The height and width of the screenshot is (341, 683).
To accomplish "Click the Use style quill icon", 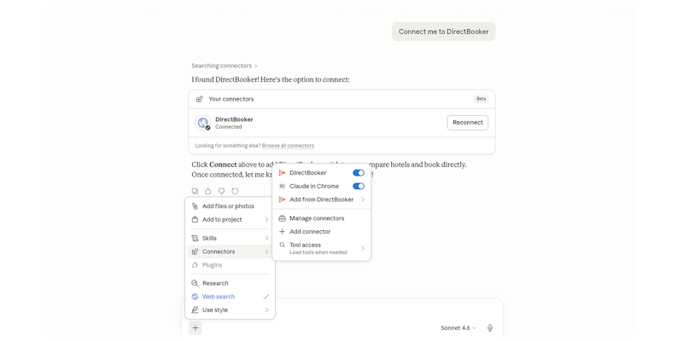I will (195, 310).
